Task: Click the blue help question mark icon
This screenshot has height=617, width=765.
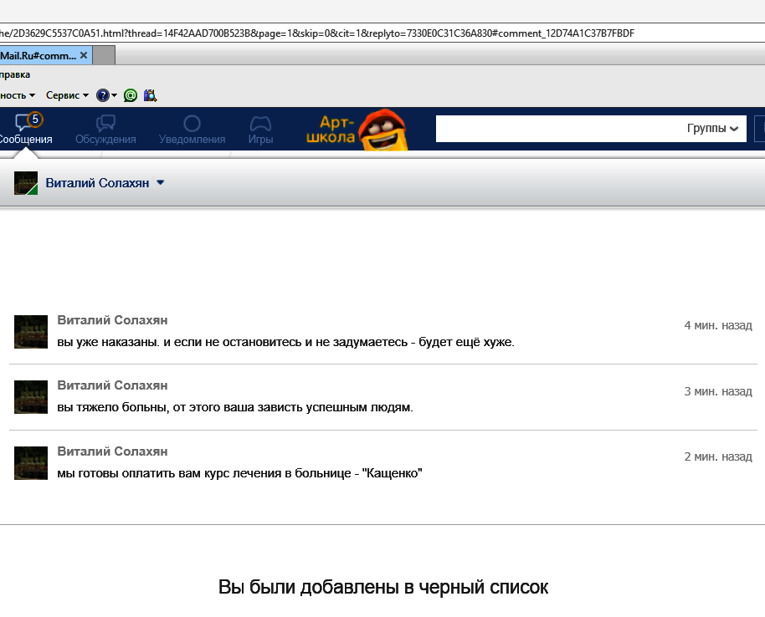Action: (x=102, y=95)
